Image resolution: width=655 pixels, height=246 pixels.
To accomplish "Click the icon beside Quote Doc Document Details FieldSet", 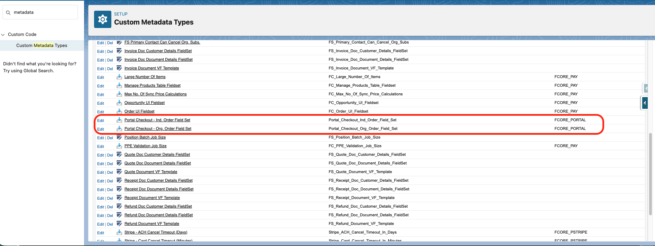I will click(119, 163).
